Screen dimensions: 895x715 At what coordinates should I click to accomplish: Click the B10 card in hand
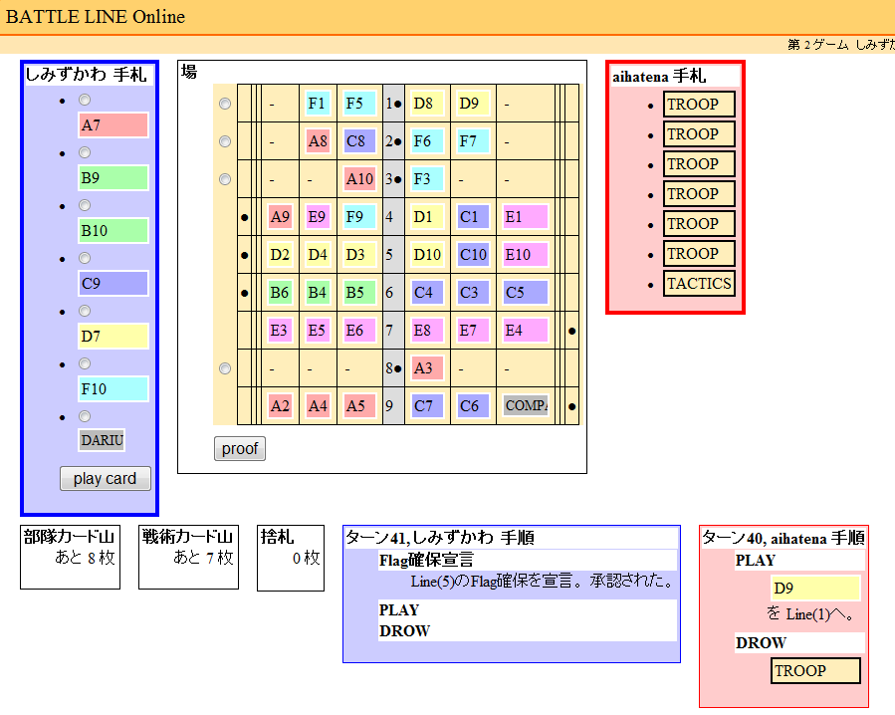tap(113, 231)
